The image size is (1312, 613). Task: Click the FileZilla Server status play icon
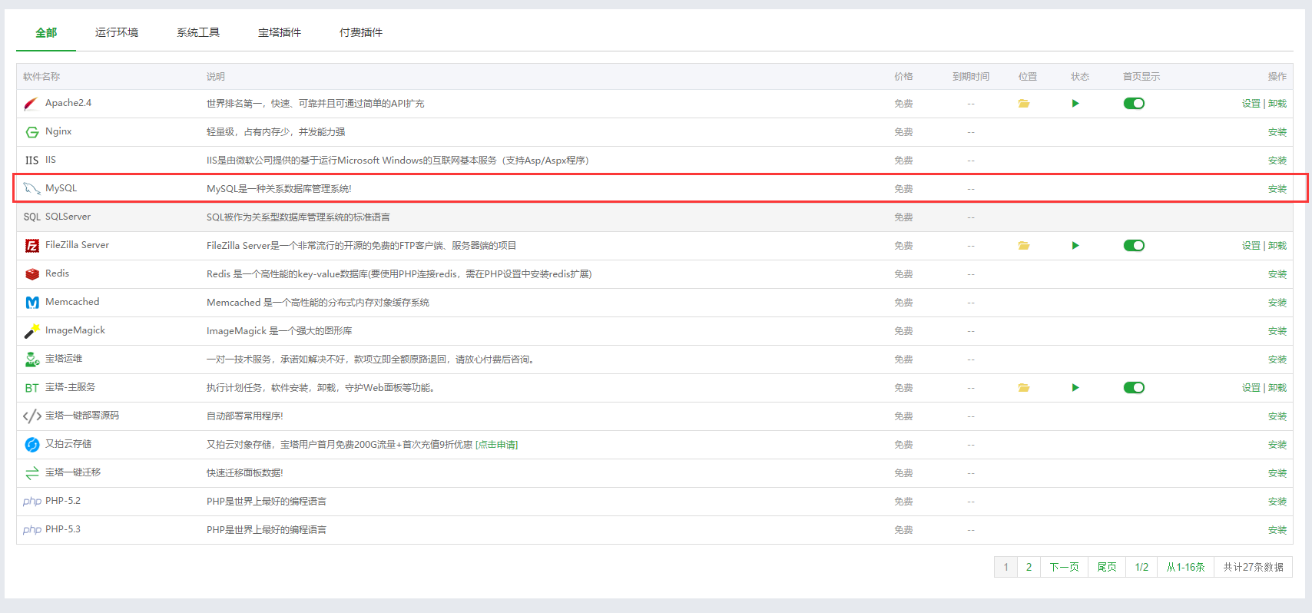point(1075,246)
